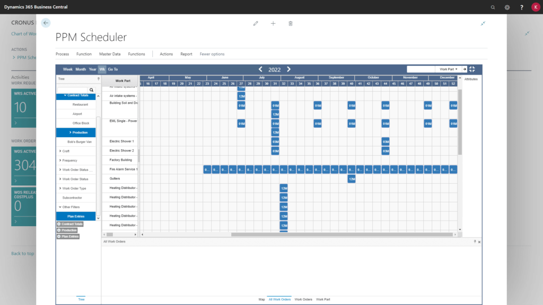Image resolution: width=543 pixels, height=305 pixels.
Task: Click the exit fullscreen icon in scheduler
Action: click(472, 69)
